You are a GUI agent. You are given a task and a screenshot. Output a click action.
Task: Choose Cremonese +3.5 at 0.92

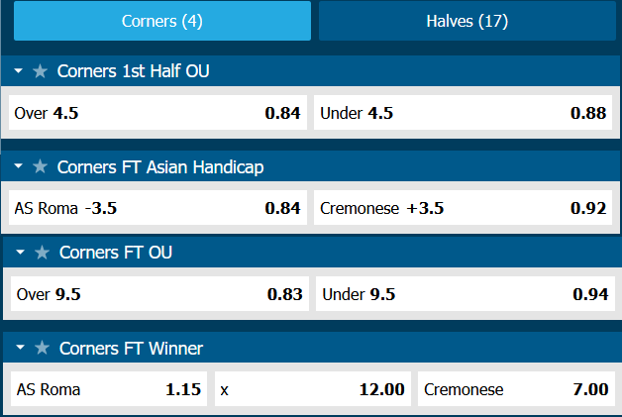[463, 209]
